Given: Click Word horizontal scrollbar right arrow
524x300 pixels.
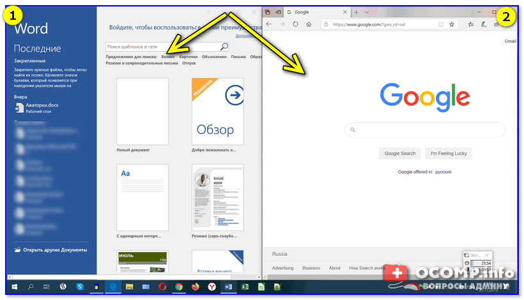Looking at the screenshot, I should pyautogui.click(x=259, y=277).
